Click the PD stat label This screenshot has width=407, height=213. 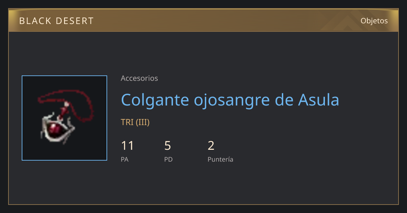168,159
